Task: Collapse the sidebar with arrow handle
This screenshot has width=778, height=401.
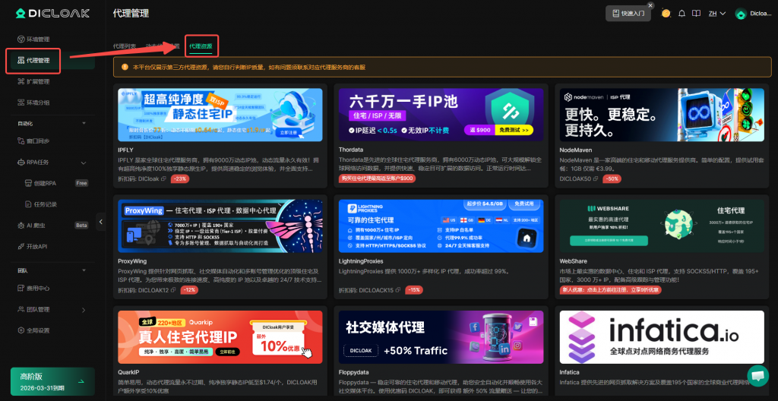Action: [101, 222]
